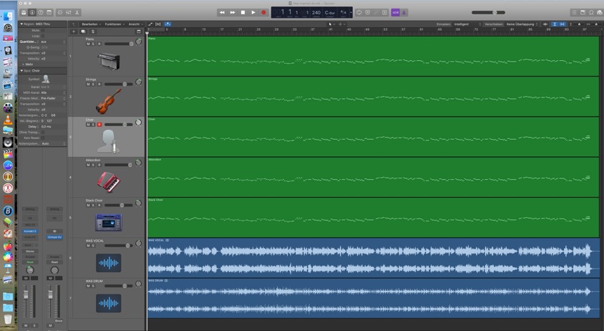Open the Quantisieren value dropdown
Viewport: 604px width, 331px height.
[53, 42]
